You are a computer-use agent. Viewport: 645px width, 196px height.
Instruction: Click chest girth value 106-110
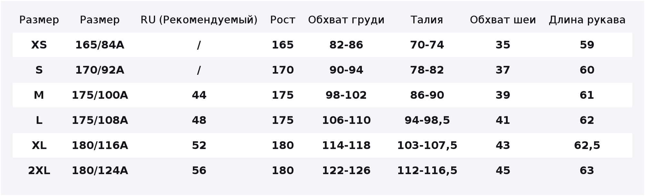point(346,120)
